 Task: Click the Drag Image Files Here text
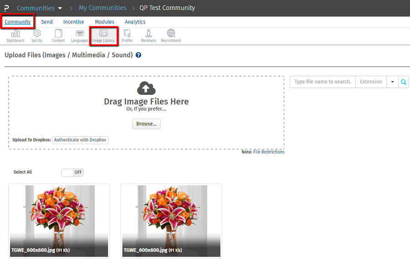click(146, 102)
